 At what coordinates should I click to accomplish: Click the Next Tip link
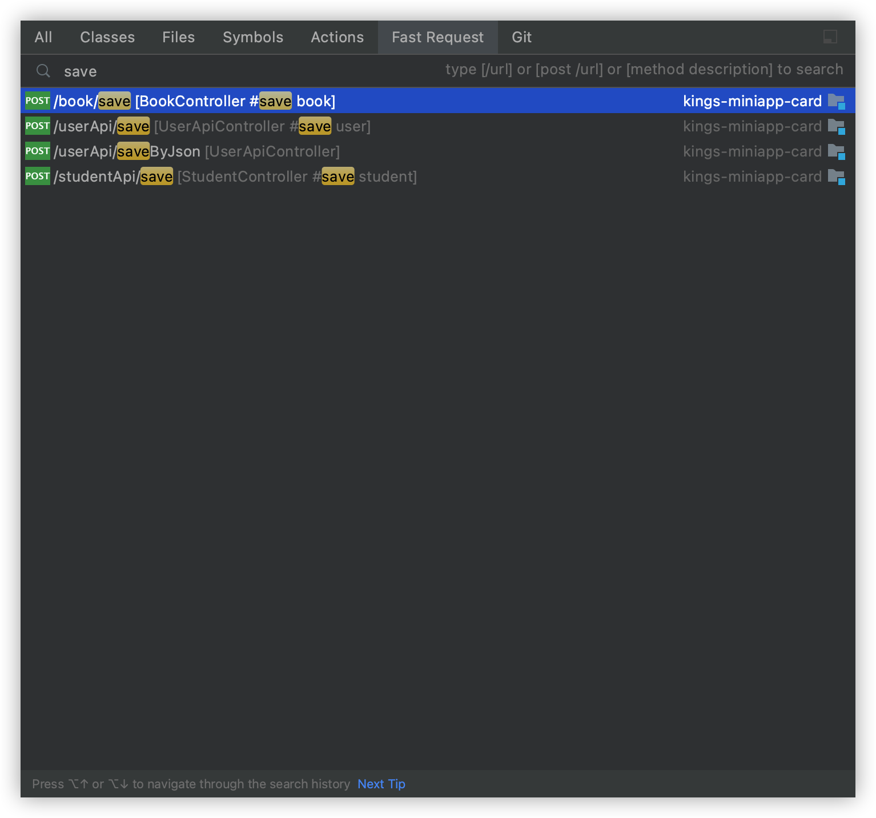(381, 784)
